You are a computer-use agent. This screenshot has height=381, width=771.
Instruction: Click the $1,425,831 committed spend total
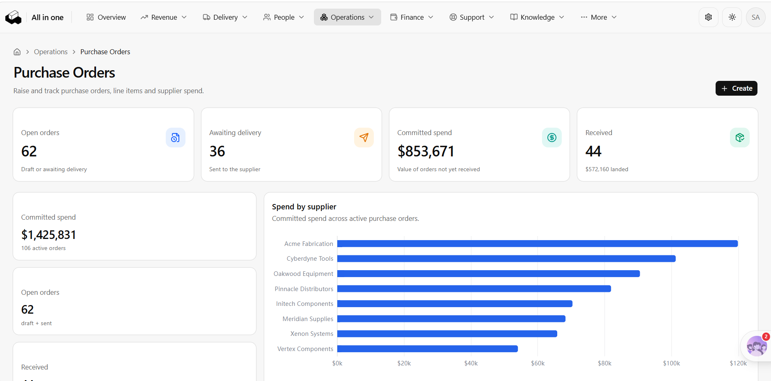48,235
